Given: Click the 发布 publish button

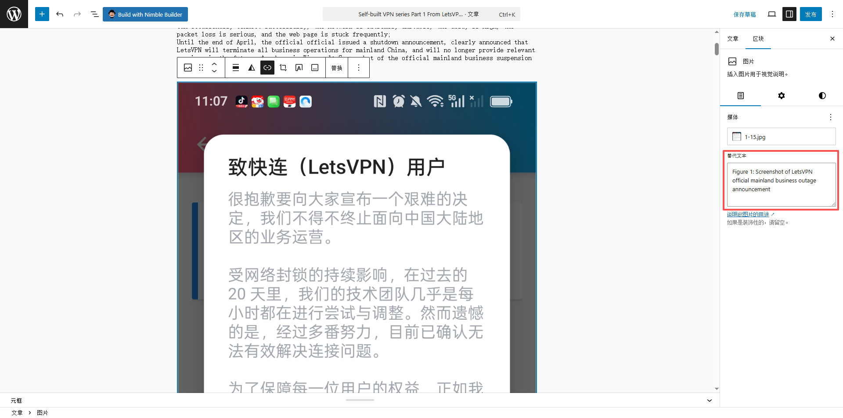Looking at the screenshot, I should [x=811, y=14].
